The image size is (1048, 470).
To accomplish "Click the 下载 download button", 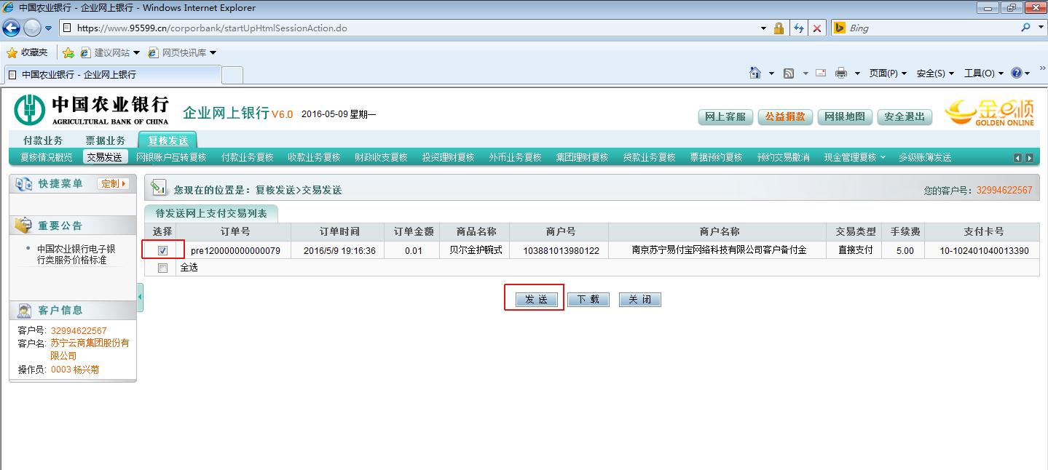I will (x=588, y=300).
